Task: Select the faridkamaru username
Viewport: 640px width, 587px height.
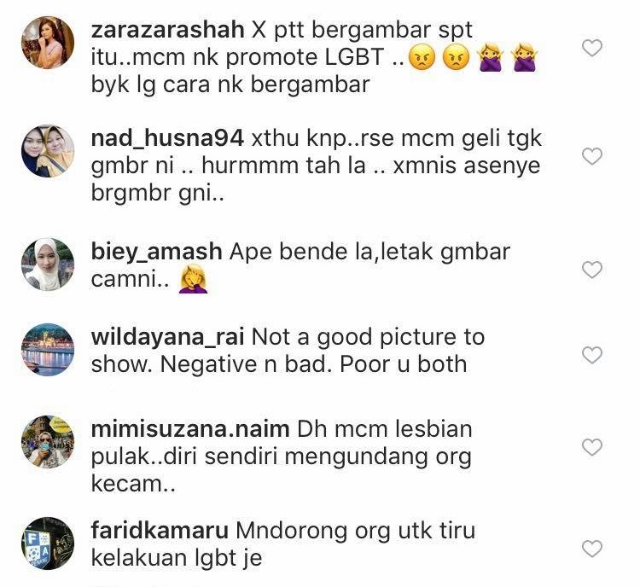Action: pos(160,531)
